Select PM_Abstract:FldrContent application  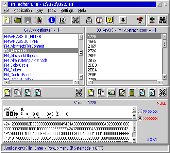(41, 46)
